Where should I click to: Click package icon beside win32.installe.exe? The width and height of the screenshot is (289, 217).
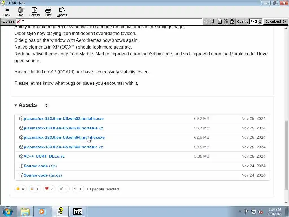21,118
